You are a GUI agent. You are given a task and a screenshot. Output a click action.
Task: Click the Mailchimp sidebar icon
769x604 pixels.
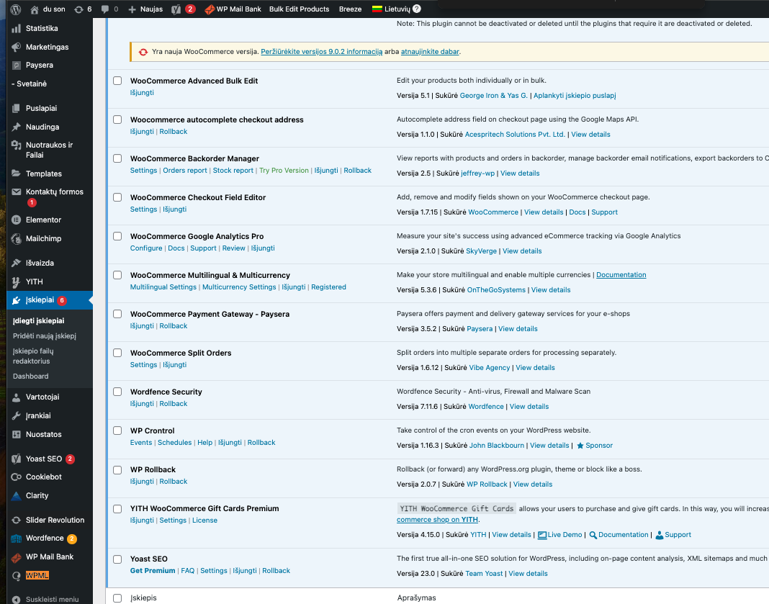(16, 239)
